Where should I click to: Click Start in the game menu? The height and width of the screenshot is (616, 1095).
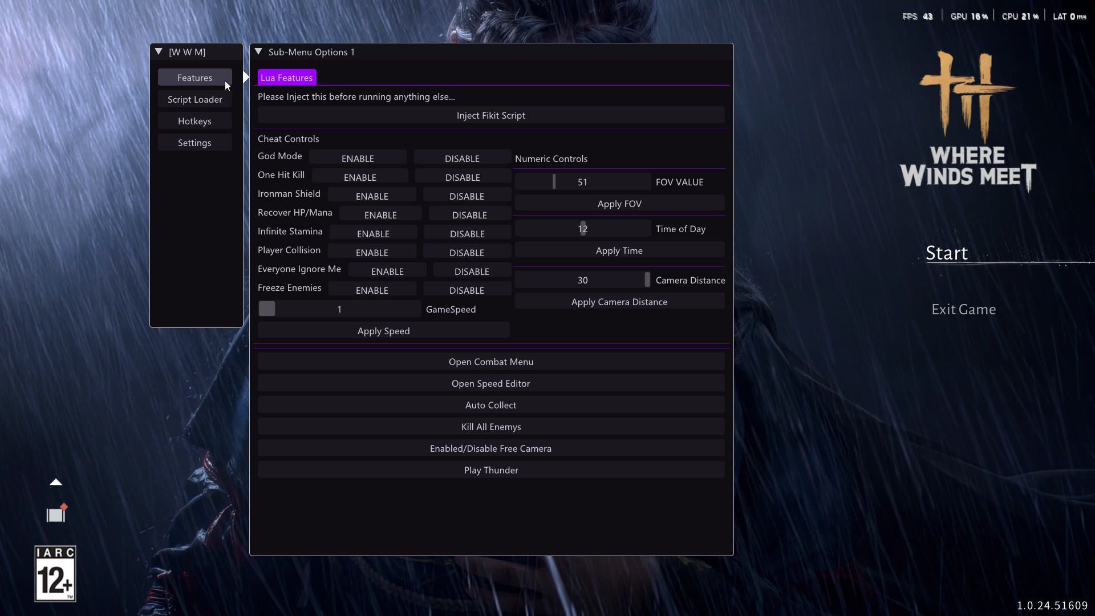coord(947,253)
